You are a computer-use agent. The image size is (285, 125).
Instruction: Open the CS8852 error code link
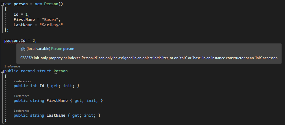coord(26,58)
